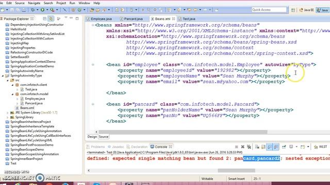The height and width of the screenshot is (185, 330).
Task: Select the HelloWorld project
Action: click(19, 29)
